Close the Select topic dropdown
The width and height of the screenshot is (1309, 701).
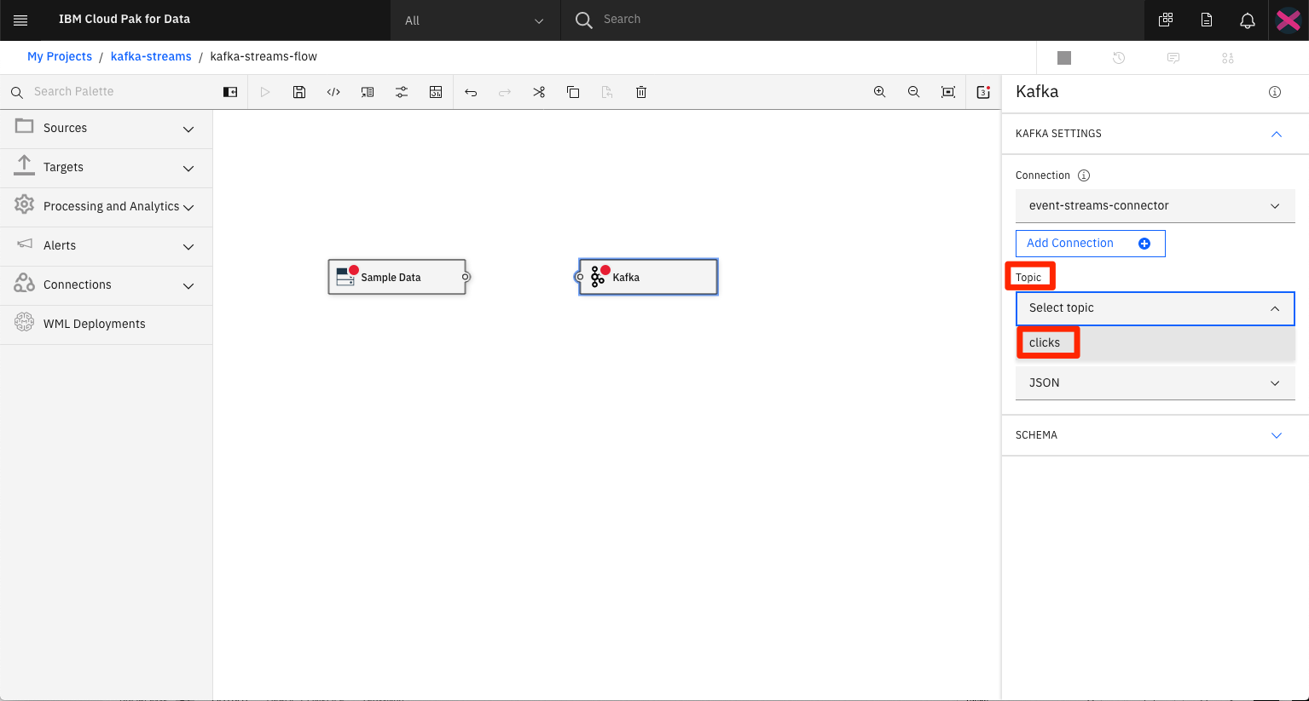(x=1155, y=308)
